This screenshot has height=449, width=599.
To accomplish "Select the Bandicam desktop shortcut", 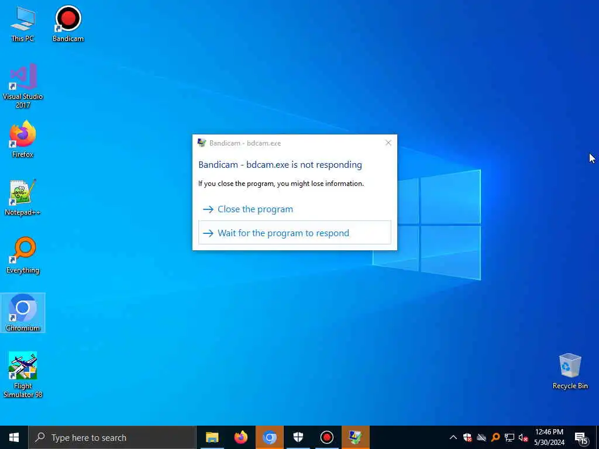I will (x=68, y=23).
